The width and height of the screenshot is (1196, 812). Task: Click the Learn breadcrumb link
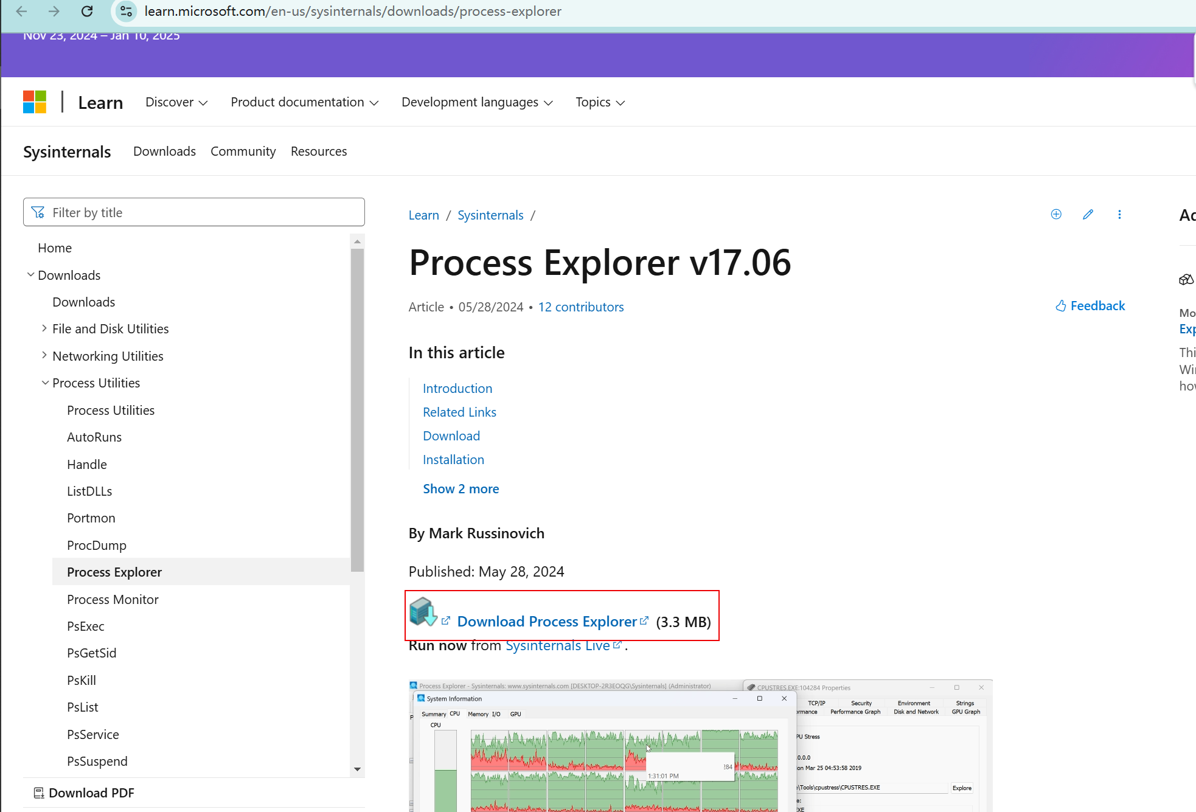(x=423, y=215)
